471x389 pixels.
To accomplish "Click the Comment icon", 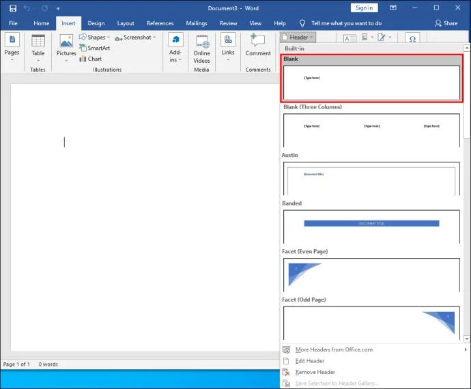I will (x=257, y=40).
